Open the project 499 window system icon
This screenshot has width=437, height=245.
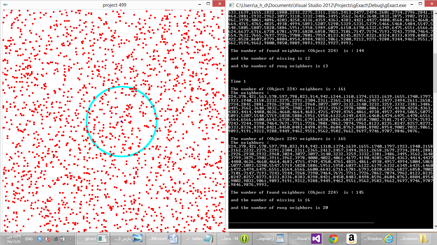tap(5, 5)
